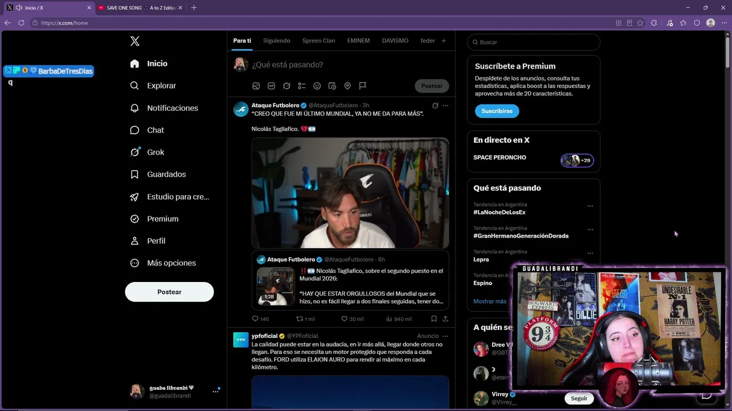Click the ¿Qué está pasando? compose field
The width and height of the screenshot is (732, 411).
pyautogui.click(x=349, y=65)
